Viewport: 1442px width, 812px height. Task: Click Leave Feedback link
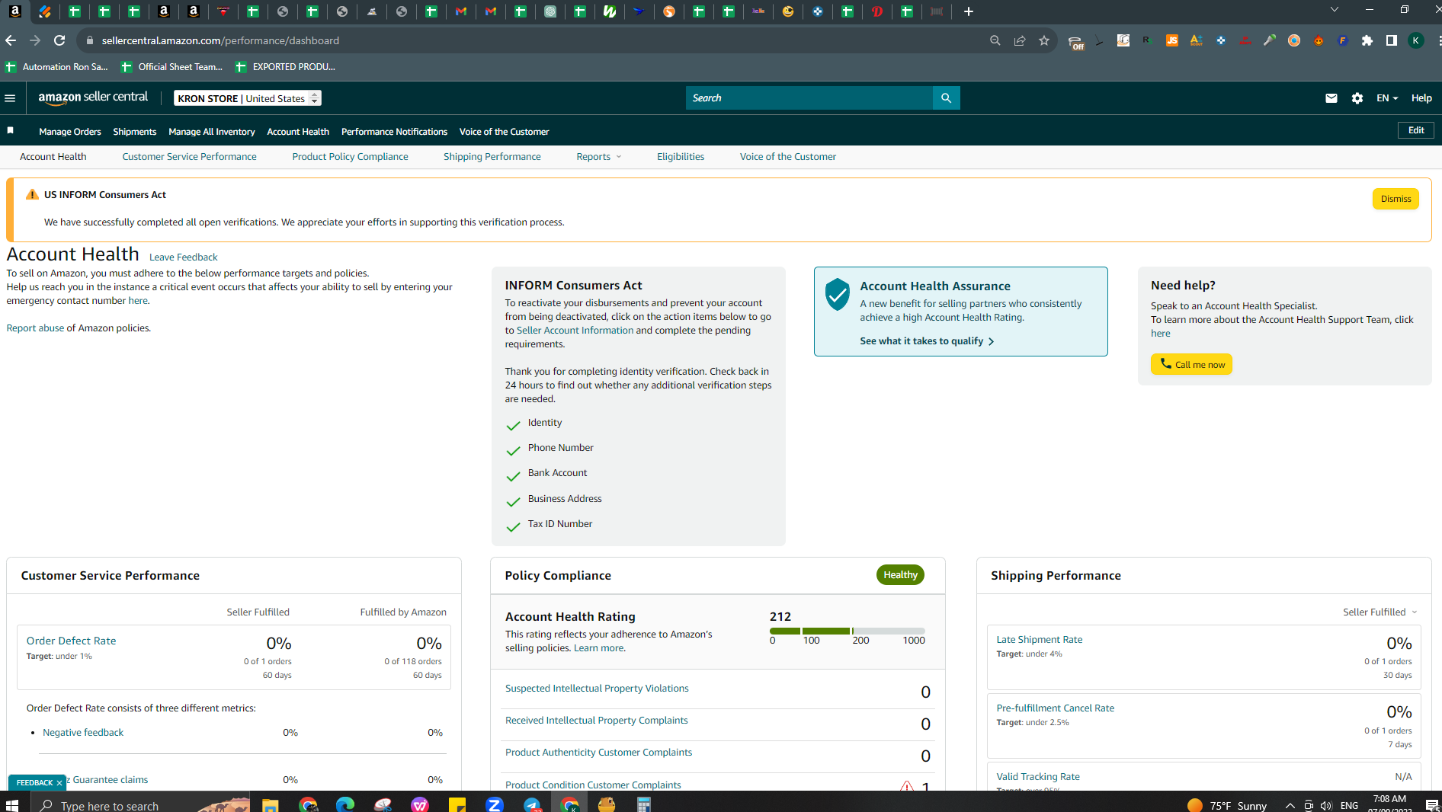coord(183,257)
